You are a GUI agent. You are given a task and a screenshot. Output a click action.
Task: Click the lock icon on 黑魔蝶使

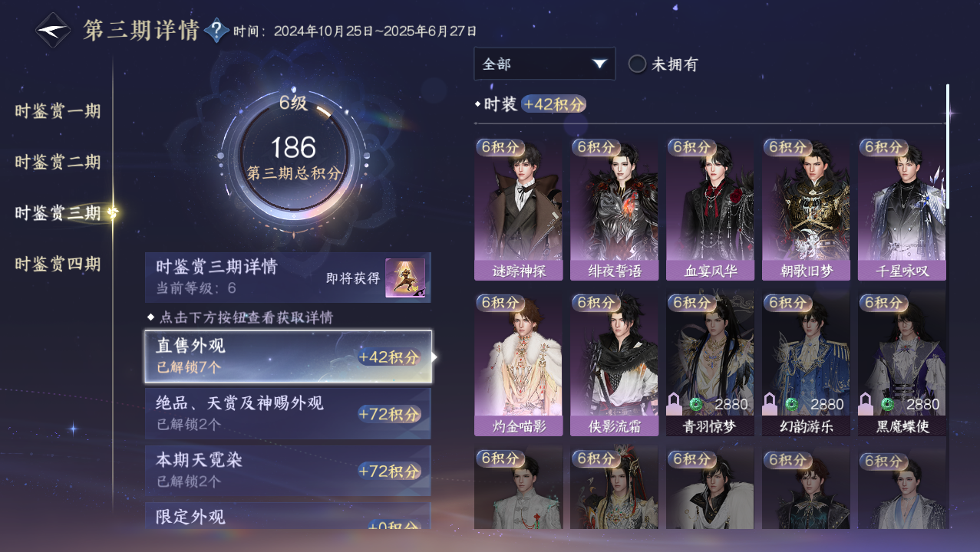tap(866, 404)
